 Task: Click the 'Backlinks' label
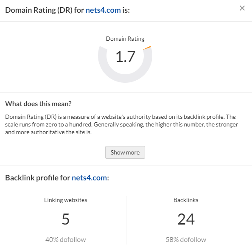pyautogui.click(x=186, y=200)
